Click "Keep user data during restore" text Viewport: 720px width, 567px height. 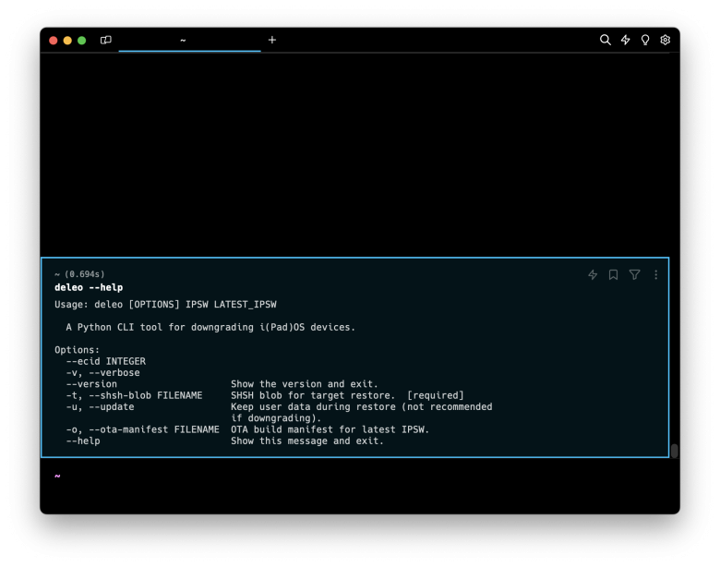coord(313,407)
